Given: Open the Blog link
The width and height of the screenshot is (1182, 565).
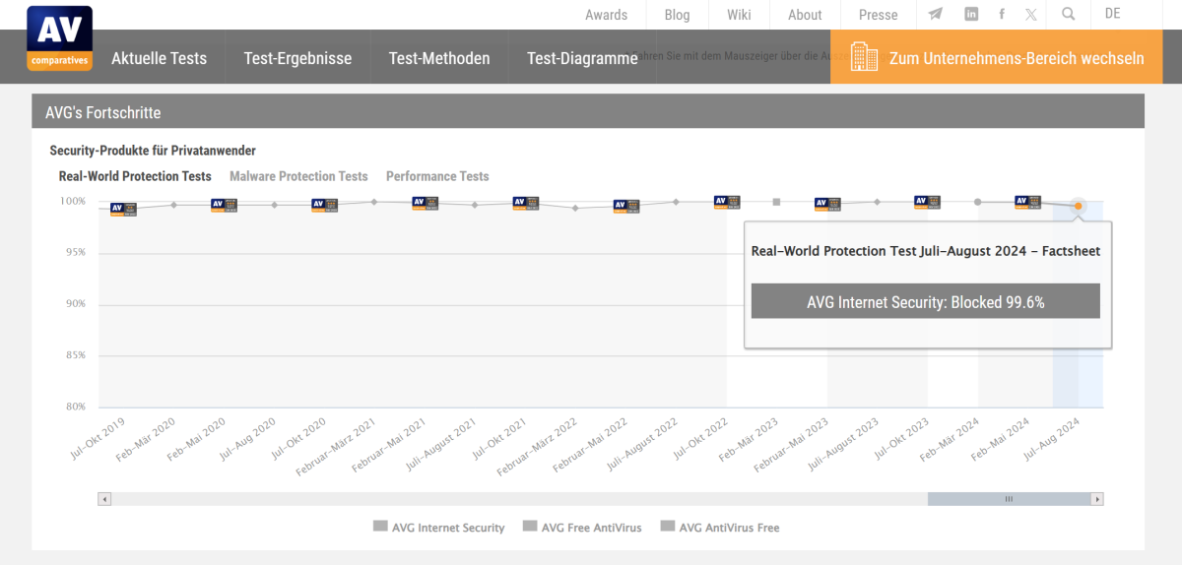Looking at the screenshot, I should (677, 15).
